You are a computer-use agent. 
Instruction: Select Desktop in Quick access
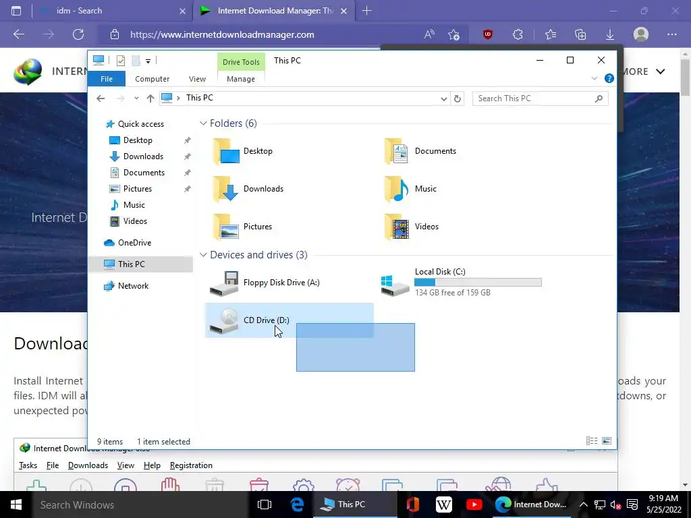(138, 140)
